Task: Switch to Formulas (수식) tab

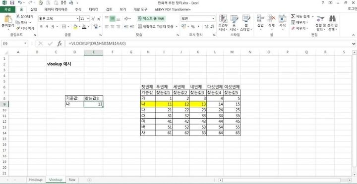Action: 78,9
